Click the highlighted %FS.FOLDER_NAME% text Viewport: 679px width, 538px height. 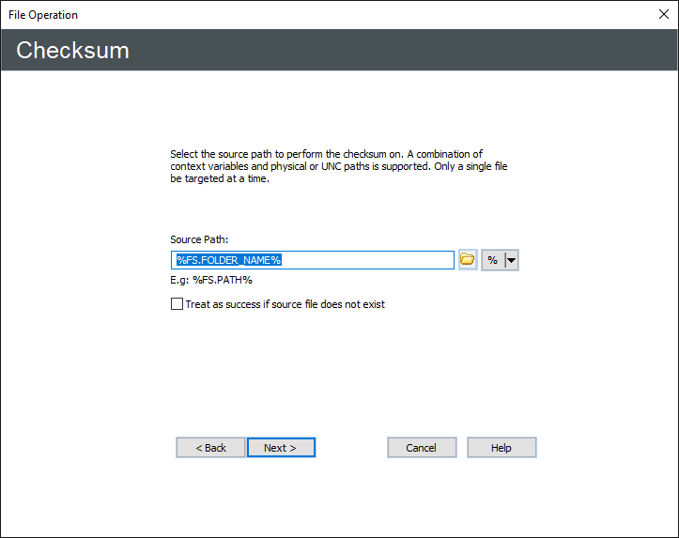pyautogui.click(x=229, y=260)
